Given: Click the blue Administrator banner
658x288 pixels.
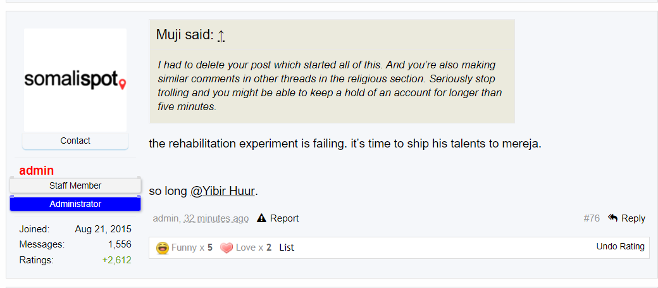Looking at the screenshot, I should [x=75, y=204].
